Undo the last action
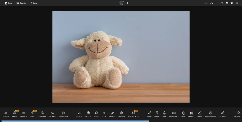242x122 pixels. [x=207, y=3]
